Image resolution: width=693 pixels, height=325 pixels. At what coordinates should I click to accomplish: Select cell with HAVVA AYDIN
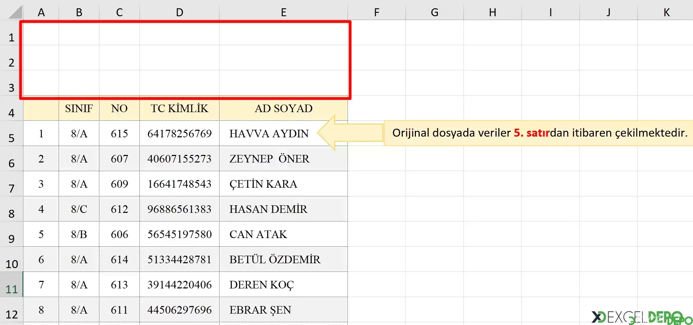283,133
